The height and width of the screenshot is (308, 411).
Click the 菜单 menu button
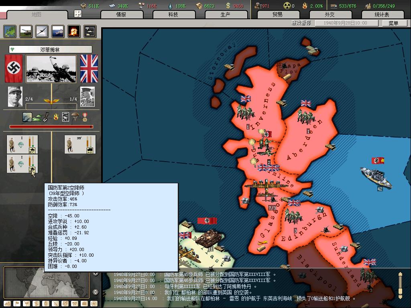click(393, 23)
